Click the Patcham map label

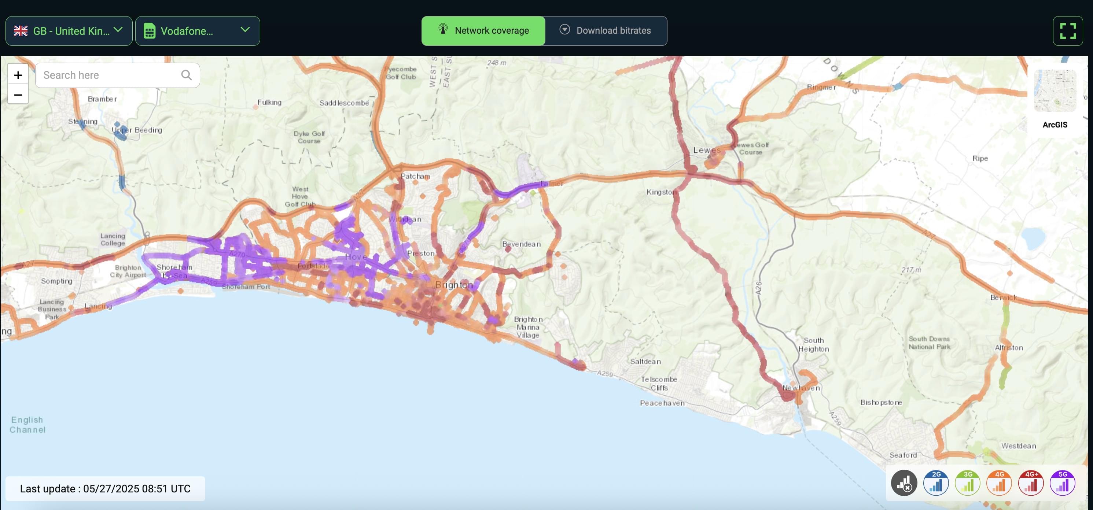(x=415, y=176)
